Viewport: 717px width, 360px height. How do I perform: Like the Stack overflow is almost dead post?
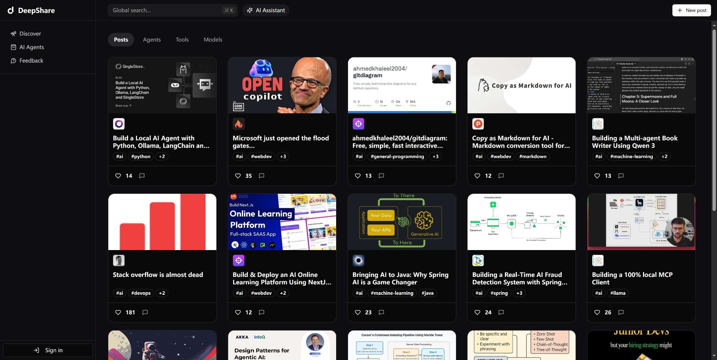click(x=118, y=312)
